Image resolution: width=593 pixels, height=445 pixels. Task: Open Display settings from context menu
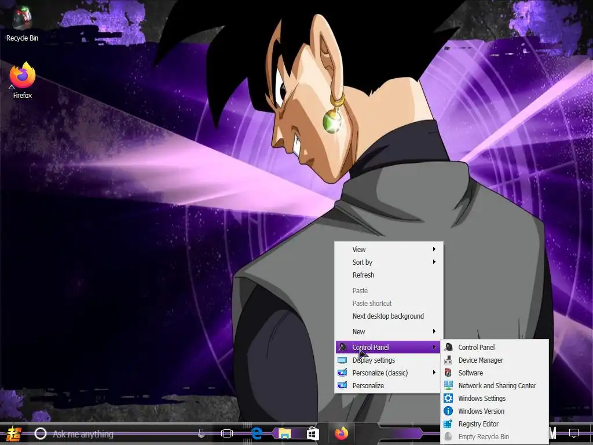pos(389,360)
